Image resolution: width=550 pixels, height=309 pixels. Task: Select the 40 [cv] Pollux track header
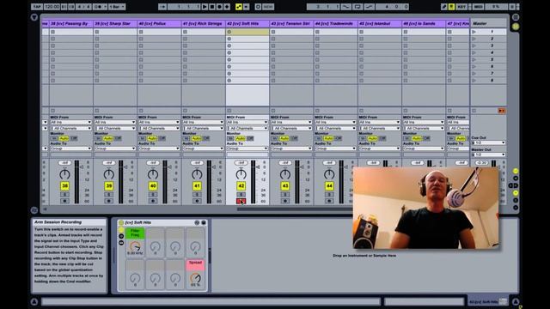[159, 23]
